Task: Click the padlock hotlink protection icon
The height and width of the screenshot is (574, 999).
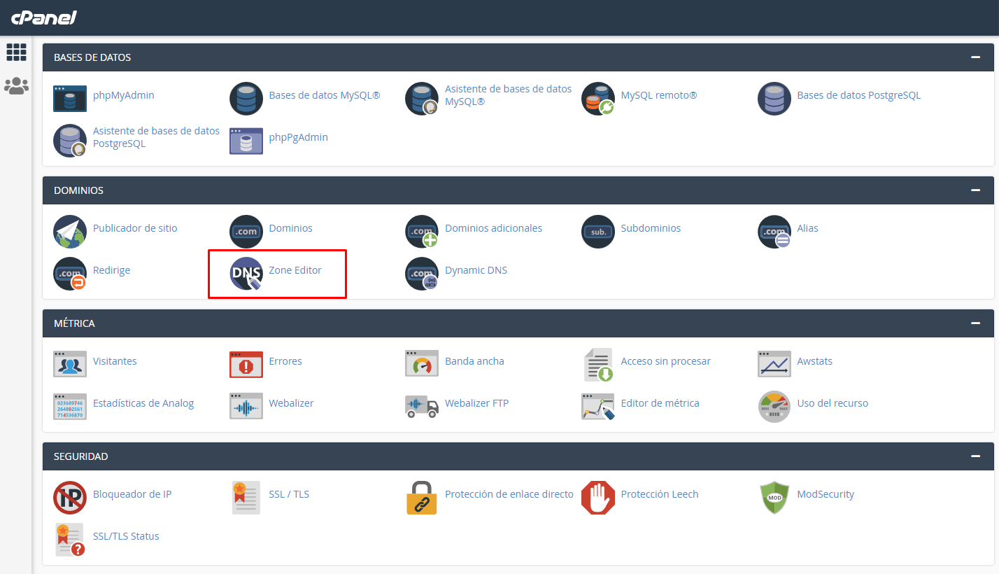Action: [x=422, y=498]
